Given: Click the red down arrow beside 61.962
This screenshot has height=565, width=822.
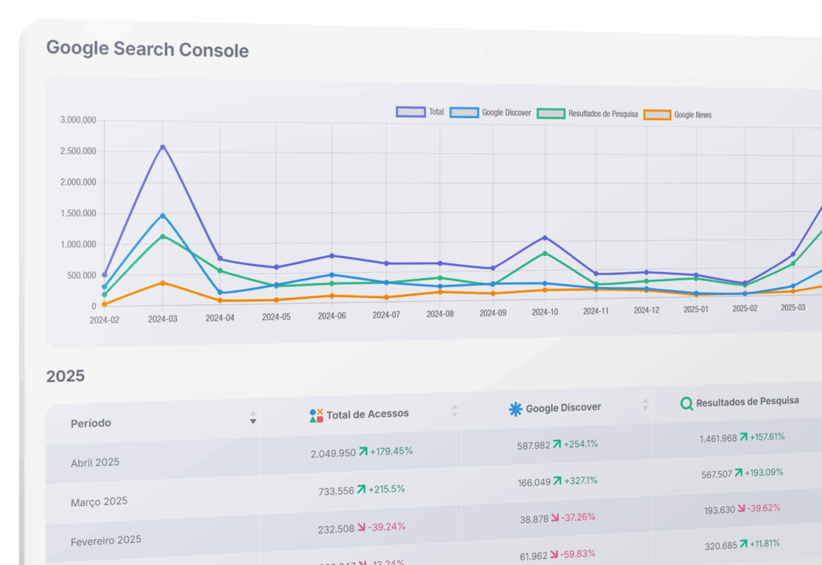Looking at the screenshot, I should coord(553,555).
